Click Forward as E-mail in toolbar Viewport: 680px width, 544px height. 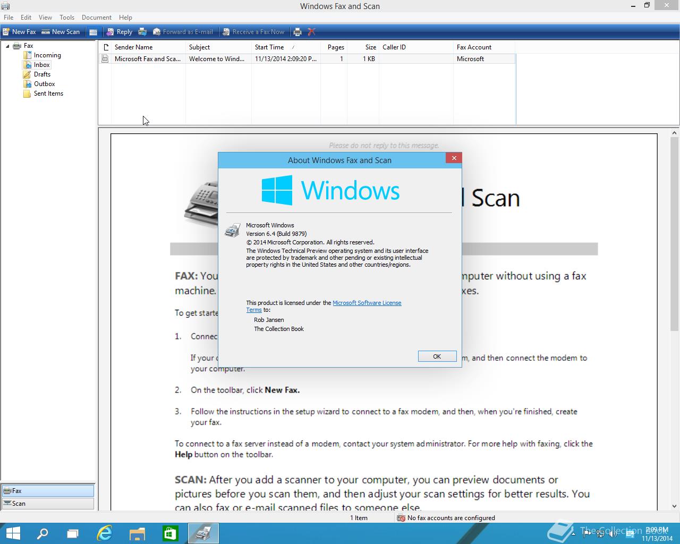(183, 32)
